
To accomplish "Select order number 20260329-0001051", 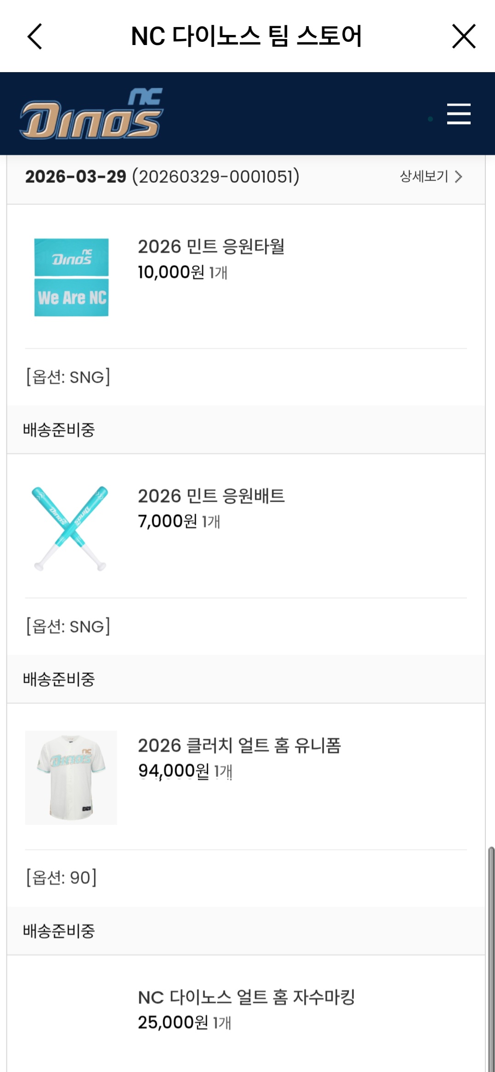I will [x=216, y=176].
